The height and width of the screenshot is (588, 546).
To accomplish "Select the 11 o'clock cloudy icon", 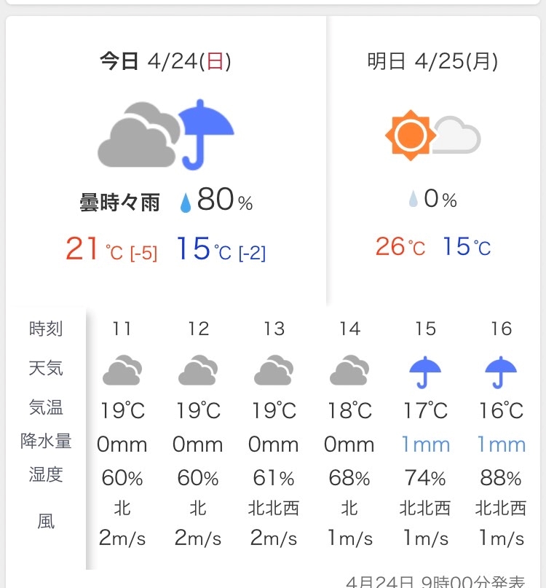I will [x=122, y=369].
